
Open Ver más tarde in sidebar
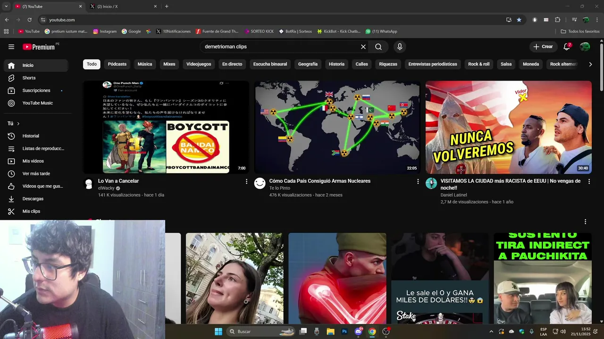(36, 174)
